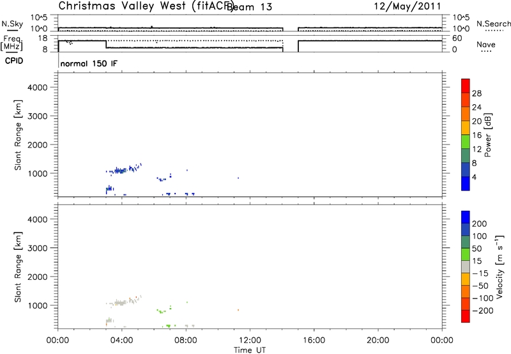Click the CPID row label
This screenshot has height=354, width=511.
coord(14,61)
